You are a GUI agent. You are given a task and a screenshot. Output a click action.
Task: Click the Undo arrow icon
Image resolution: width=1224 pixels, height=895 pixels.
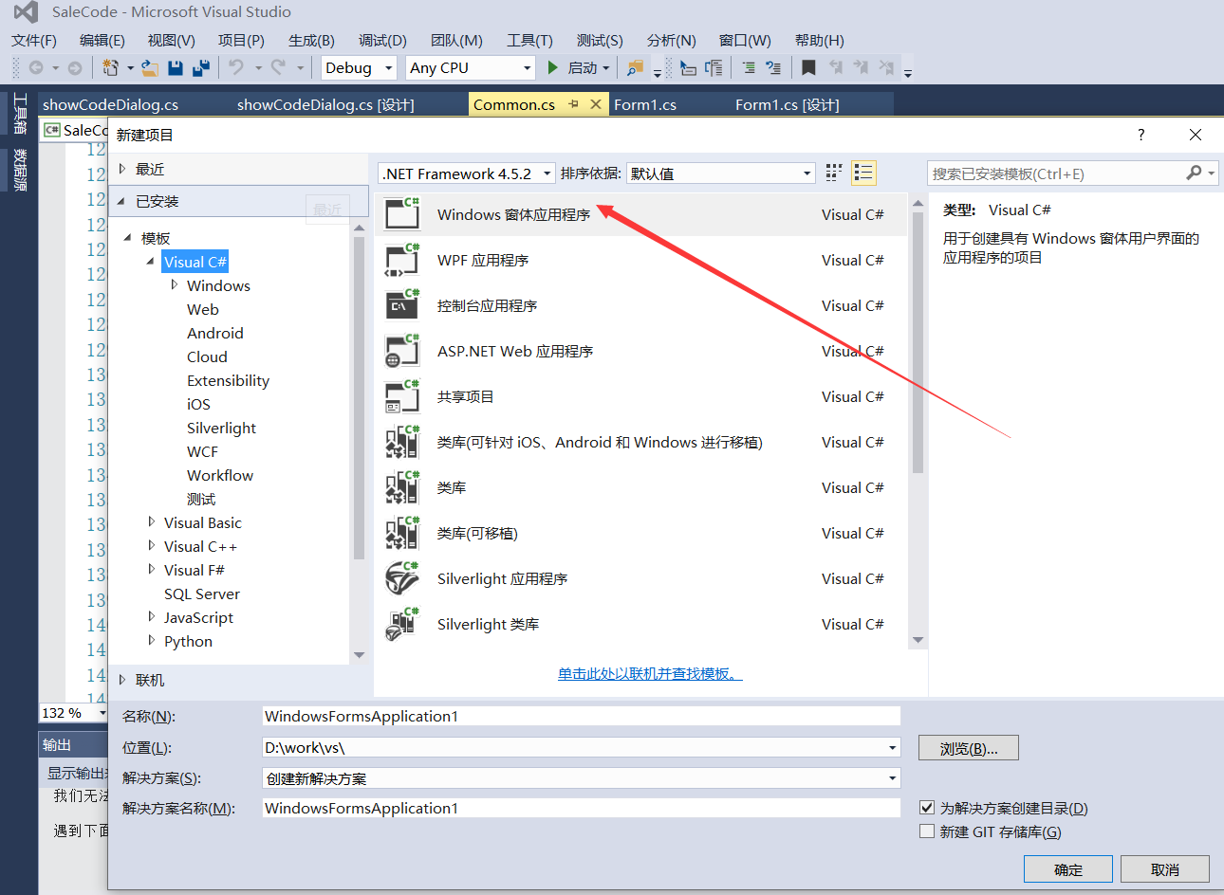click(x=236, y=67)
